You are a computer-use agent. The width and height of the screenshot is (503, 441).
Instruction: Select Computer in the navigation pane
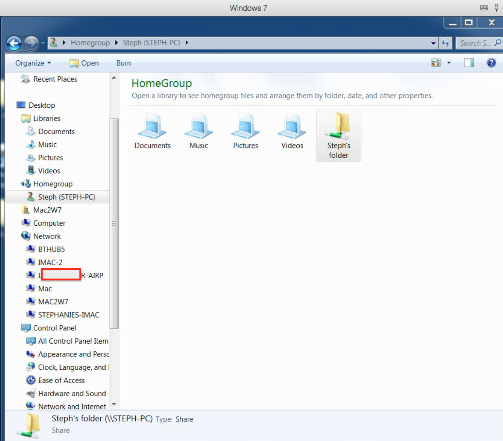click(x=43, y=223)
